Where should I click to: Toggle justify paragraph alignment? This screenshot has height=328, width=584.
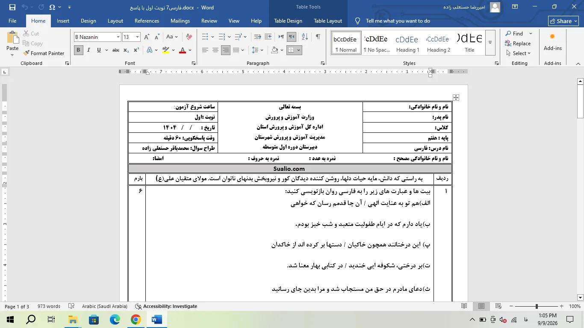[x=236, y=50]
